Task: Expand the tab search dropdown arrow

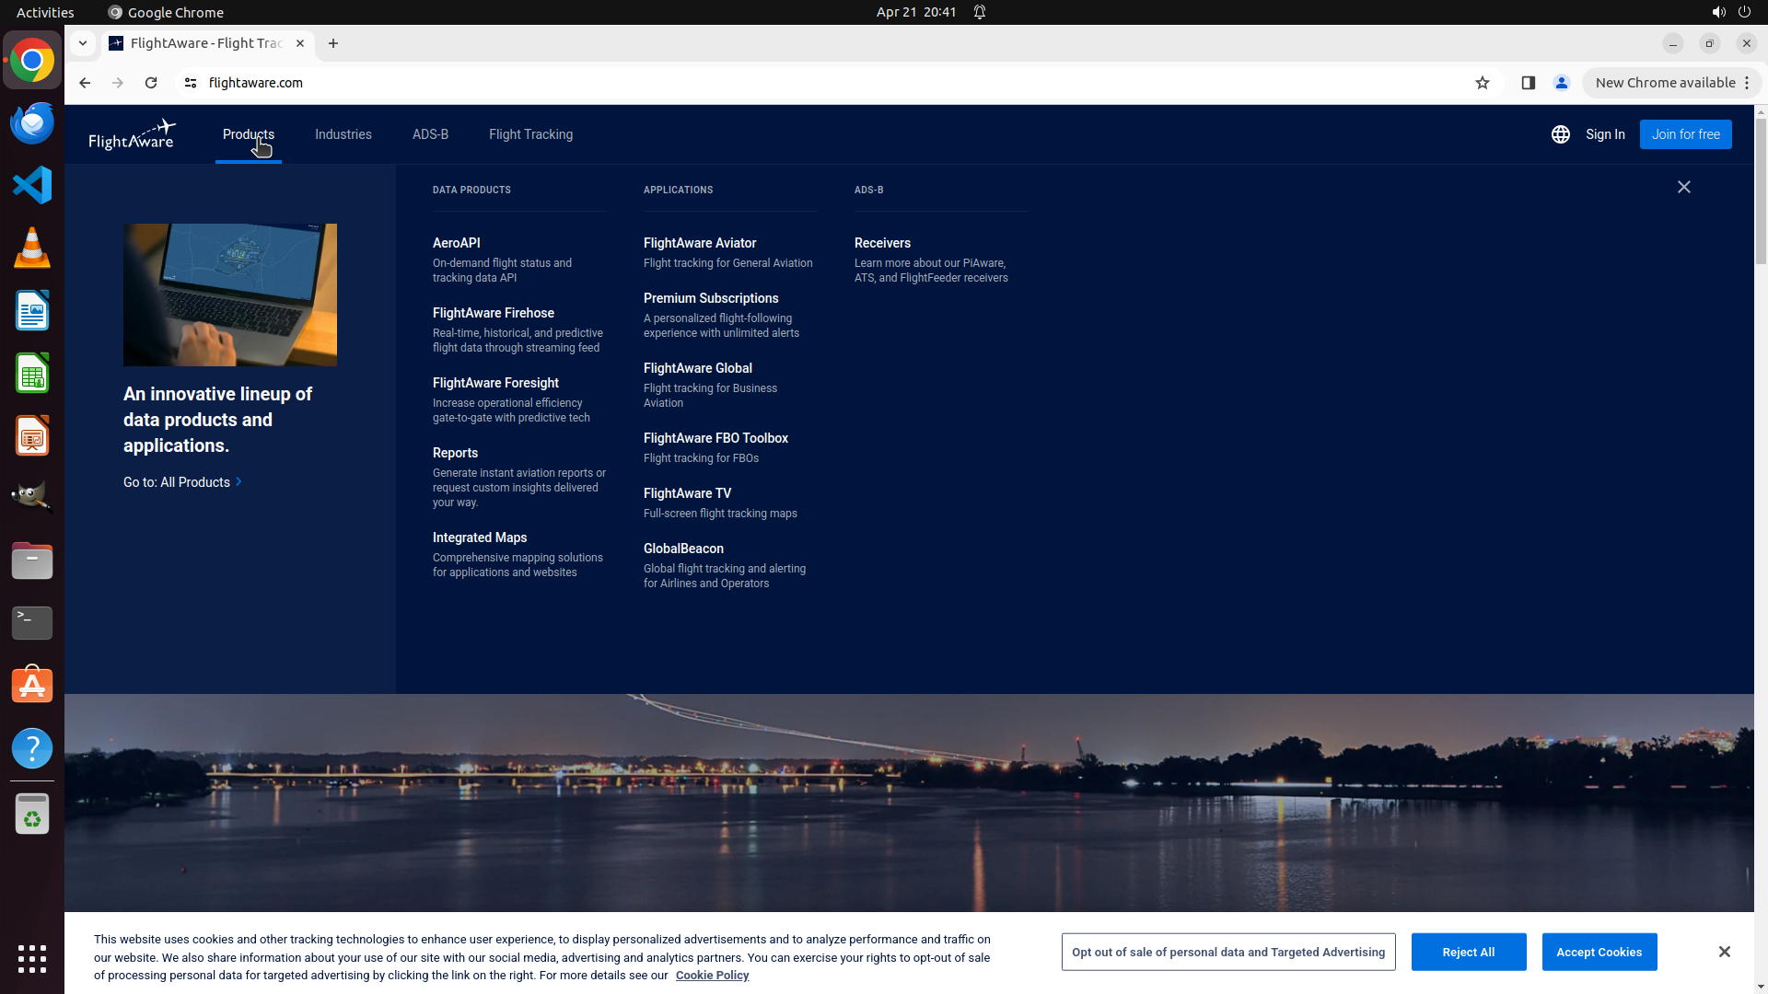Action: click(x=83, y=43)
